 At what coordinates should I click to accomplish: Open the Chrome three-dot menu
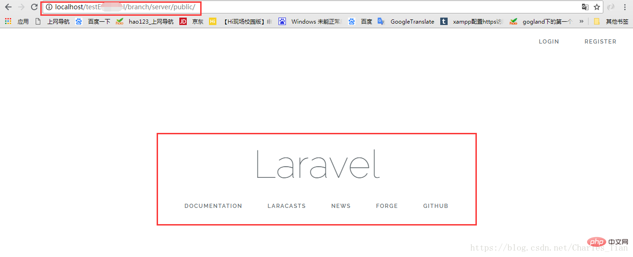(x=625, y=7)
